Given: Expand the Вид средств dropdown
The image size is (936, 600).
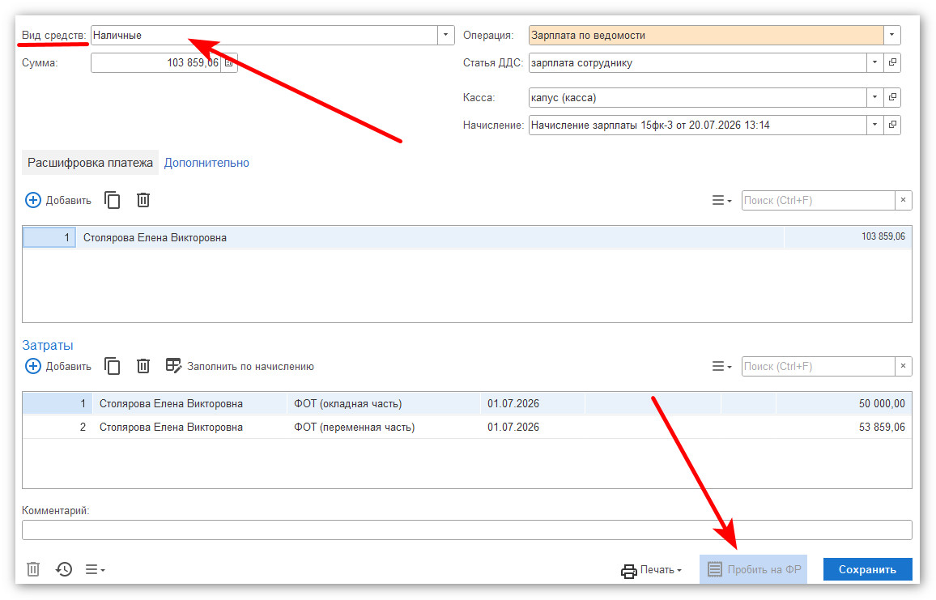Looking at the screenshot, I should (x=445, y=36).
